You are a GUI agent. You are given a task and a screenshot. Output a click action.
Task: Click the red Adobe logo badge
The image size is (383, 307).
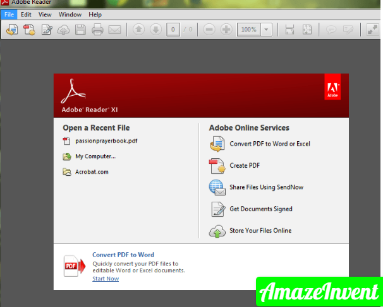coord(332,87)
